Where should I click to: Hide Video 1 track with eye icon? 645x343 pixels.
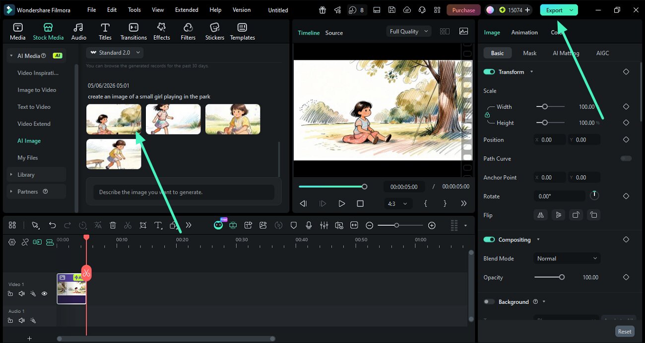[x=44, y=294]
